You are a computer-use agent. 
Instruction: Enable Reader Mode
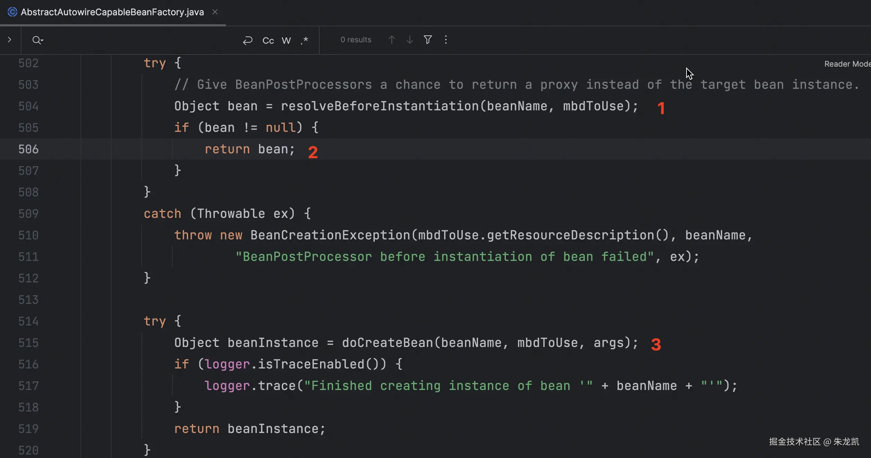(847, 64)
